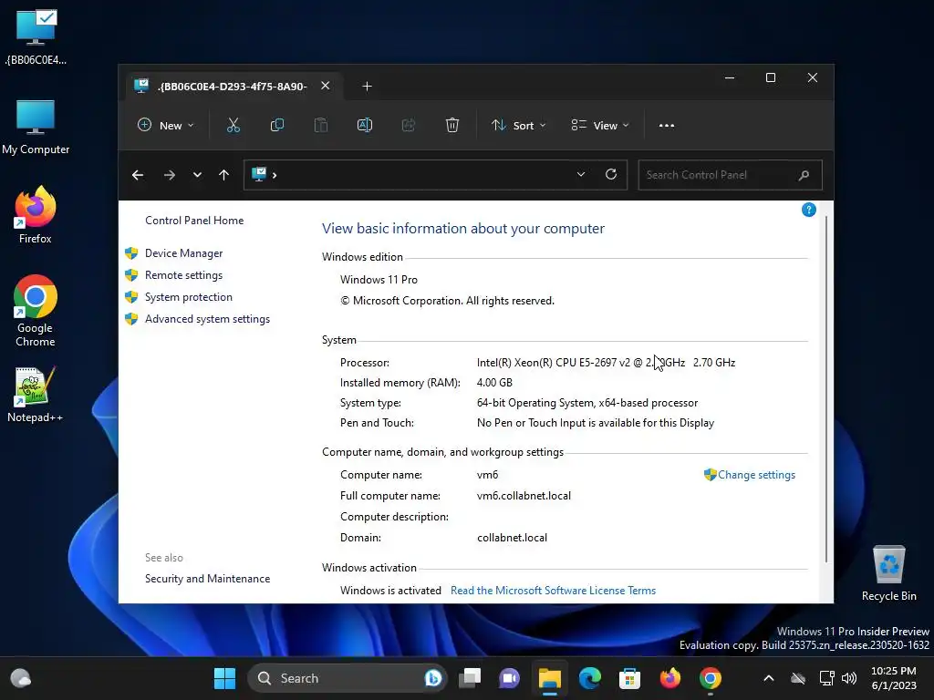Open File Explorer from taskbar

[x=550, y=678]
